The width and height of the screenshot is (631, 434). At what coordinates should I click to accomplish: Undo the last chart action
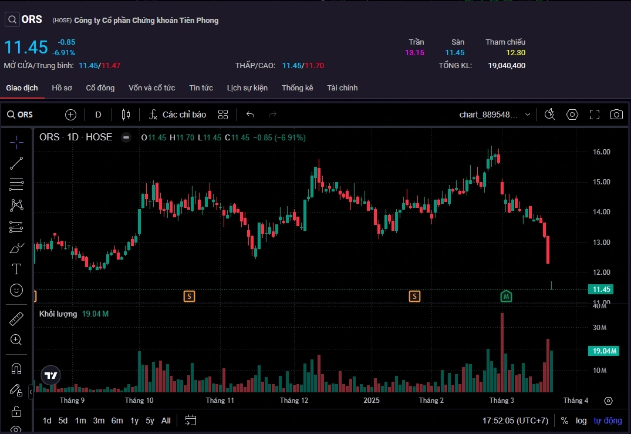tap(250, 115)
